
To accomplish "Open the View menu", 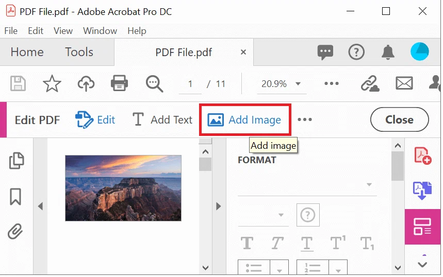I will tap(63, 31).
